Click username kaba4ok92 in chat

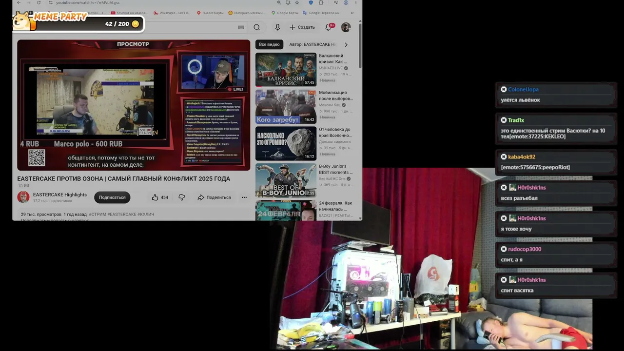[522, 156]
